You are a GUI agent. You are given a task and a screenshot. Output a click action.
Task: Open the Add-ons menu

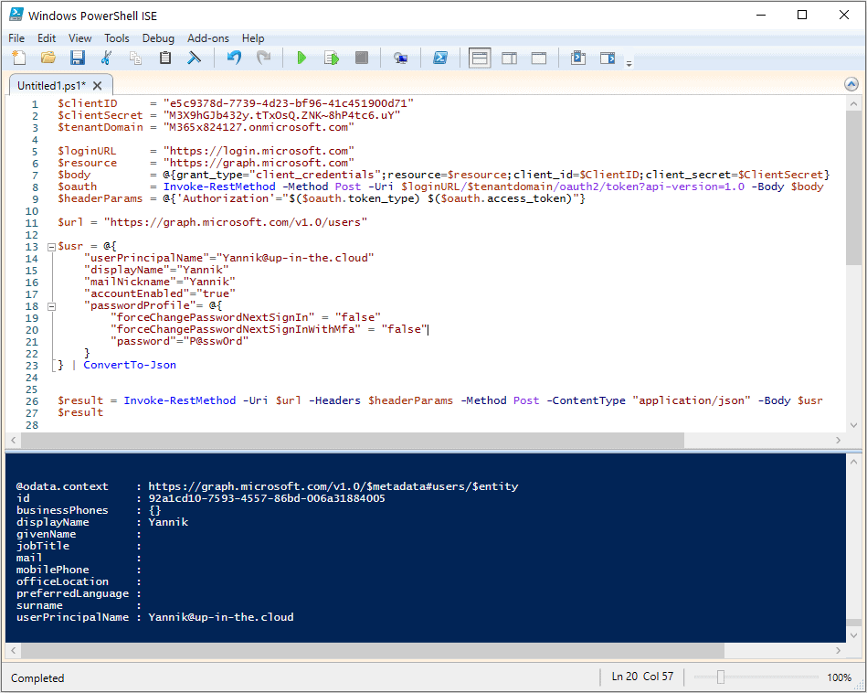208,38
